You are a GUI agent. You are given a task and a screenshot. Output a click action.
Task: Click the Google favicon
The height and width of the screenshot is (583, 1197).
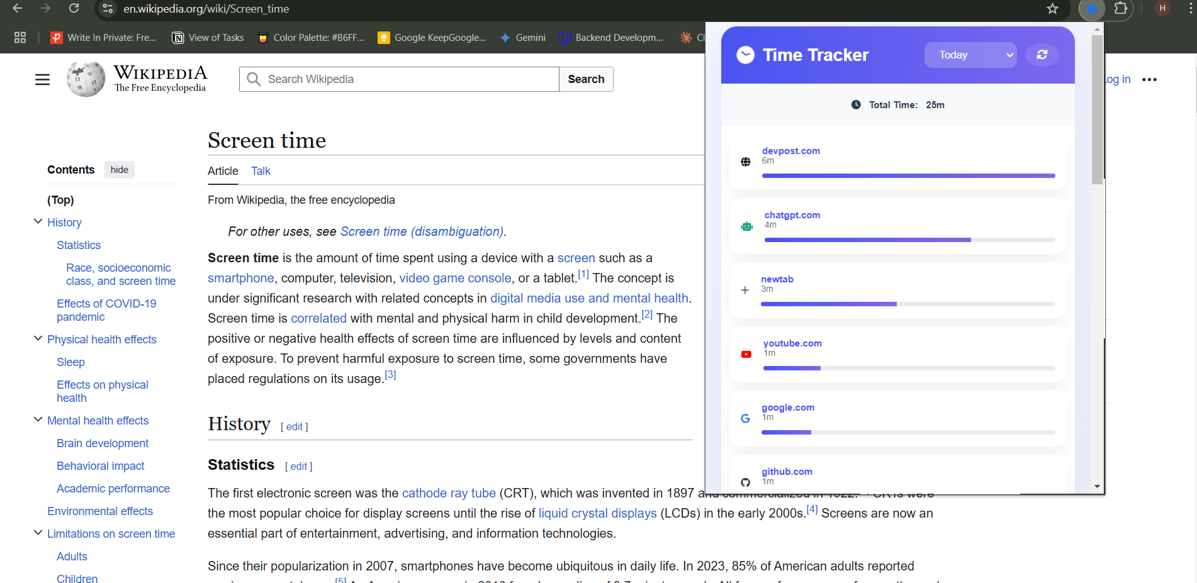click(745, 418)
